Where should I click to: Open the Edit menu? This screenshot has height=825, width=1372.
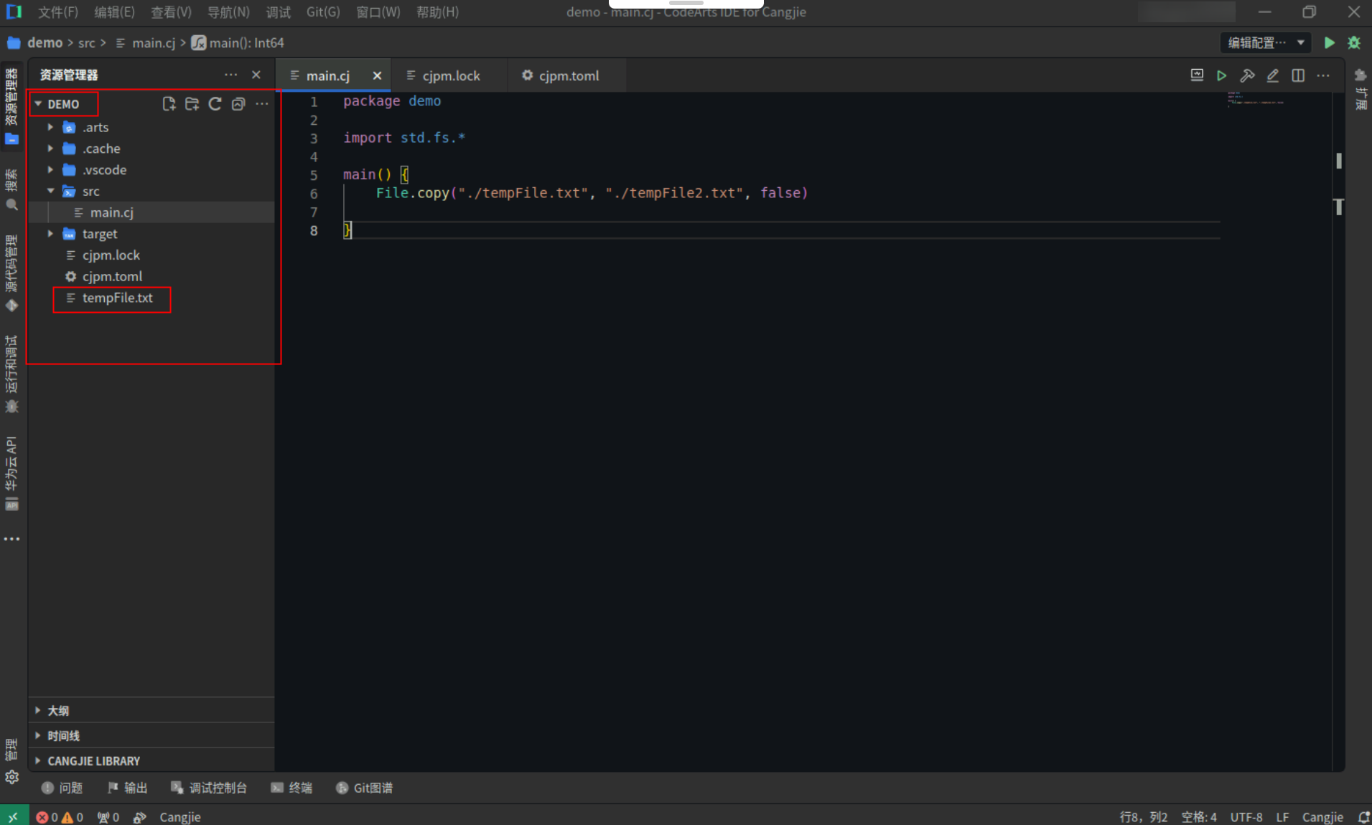pyautogui.click(x=114, y=12)
